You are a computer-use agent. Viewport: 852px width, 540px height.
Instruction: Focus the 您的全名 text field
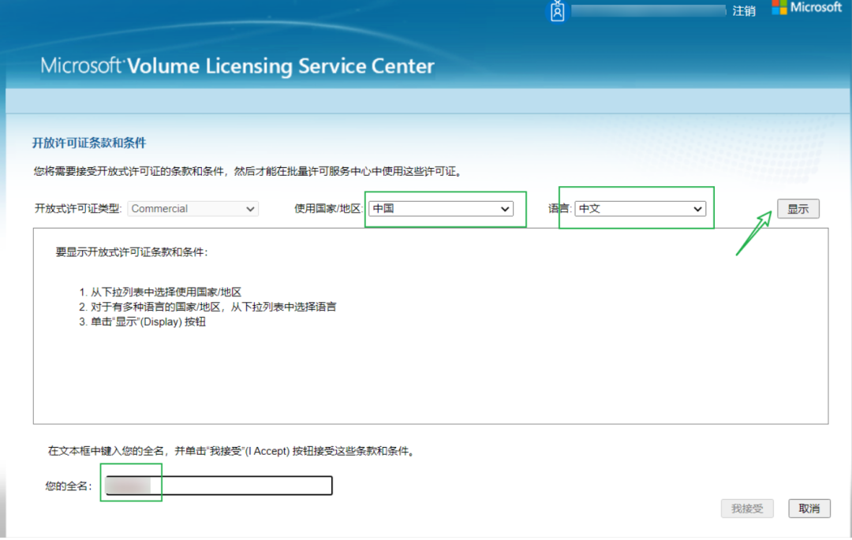click(x=219, y=485)
